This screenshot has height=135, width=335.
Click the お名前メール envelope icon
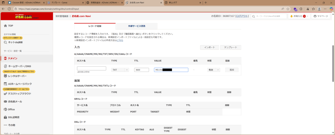click(5, 101)
